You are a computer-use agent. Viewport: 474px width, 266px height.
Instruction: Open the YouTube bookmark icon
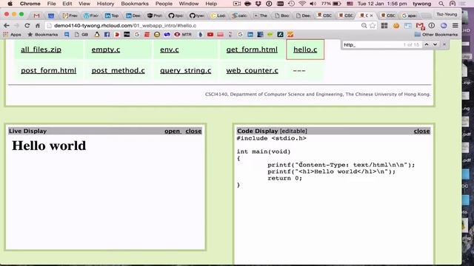click(x=210, y=35)
